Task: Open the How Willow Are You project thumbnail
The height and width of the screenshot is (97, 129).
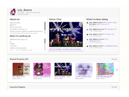Action: point(42,69)
